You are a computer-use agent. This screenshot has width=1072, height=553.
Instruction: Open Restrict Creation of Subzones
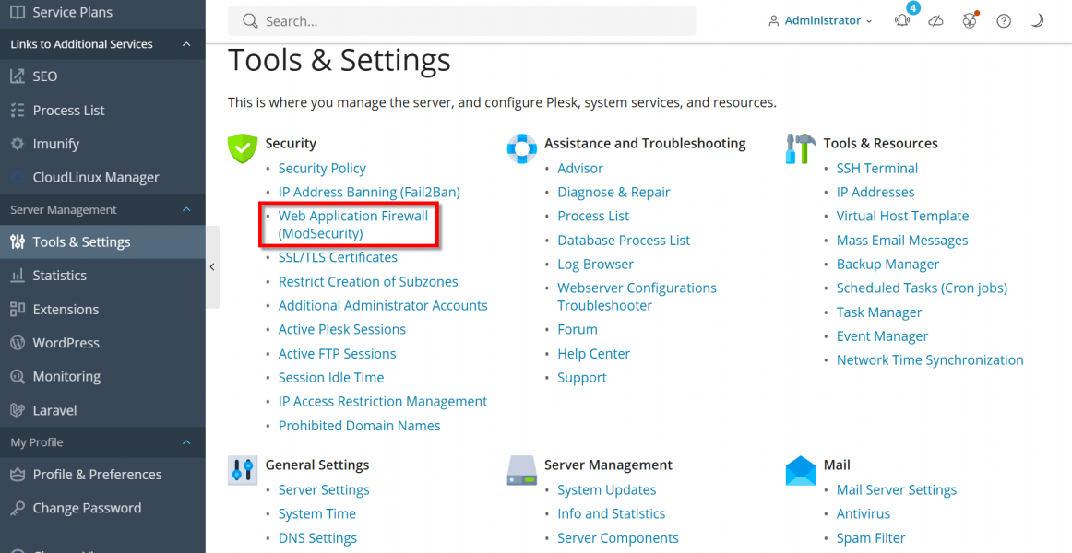(368, 281)
